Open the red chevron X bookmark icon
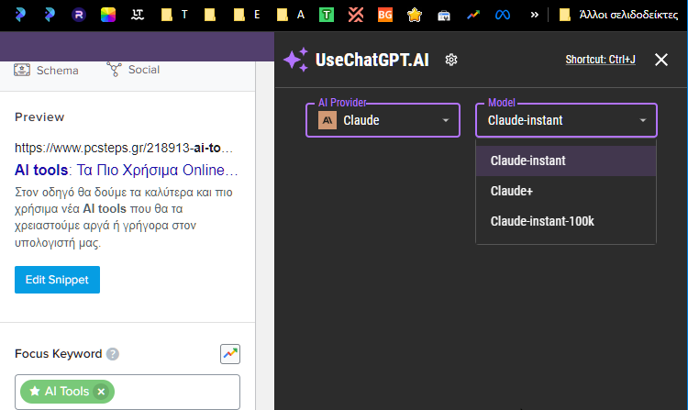This screenshot has width=688, height=410. pos(356,15)
